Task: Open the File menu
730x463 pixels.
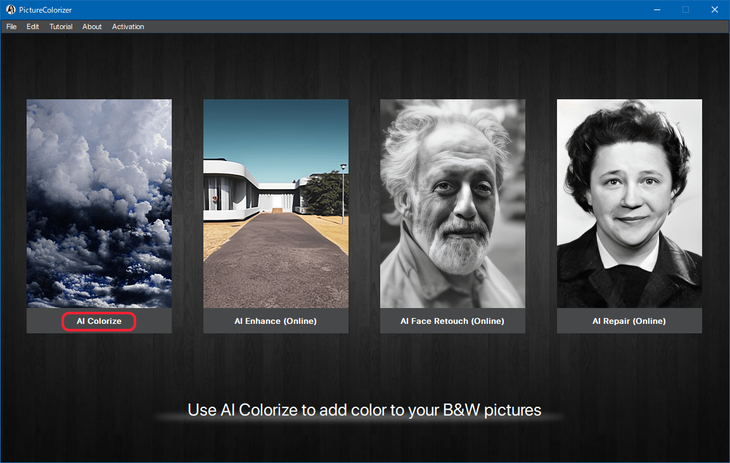Action: pyautogui.click(x=11, y=27)
